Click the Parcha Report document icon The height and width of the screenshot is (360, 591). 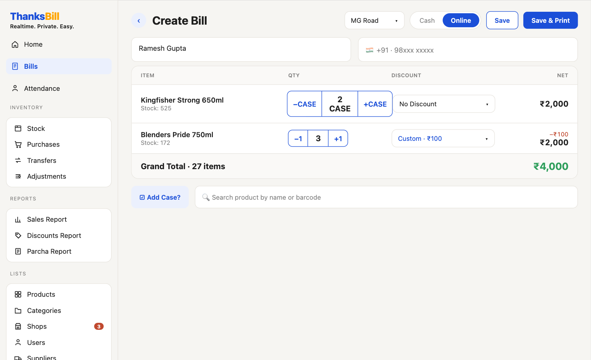[18, 252]
